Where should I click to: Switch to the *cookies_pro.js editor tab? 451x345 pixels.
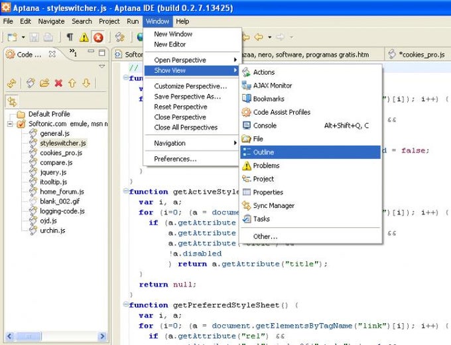417,54
